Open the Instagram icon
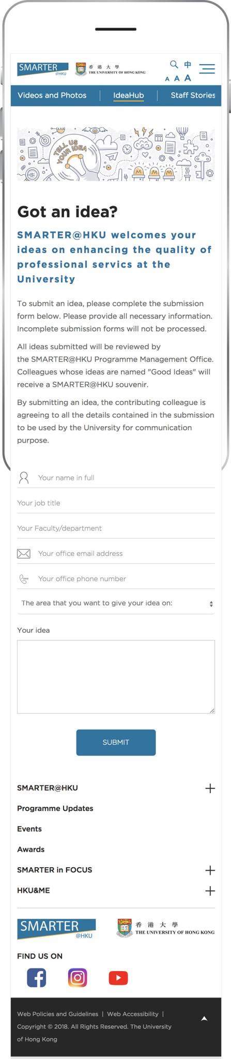The height and width of the screenshot is (1059, 231). point(78,978)
